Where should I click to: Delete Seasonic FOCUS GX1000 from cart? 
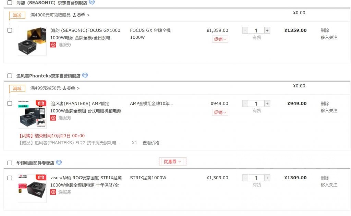click(325, 30)
